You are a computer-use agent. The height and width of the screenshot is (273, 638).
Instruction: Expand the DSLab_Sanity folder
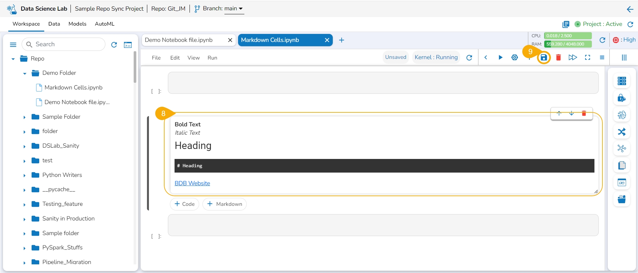coord(24,146)
